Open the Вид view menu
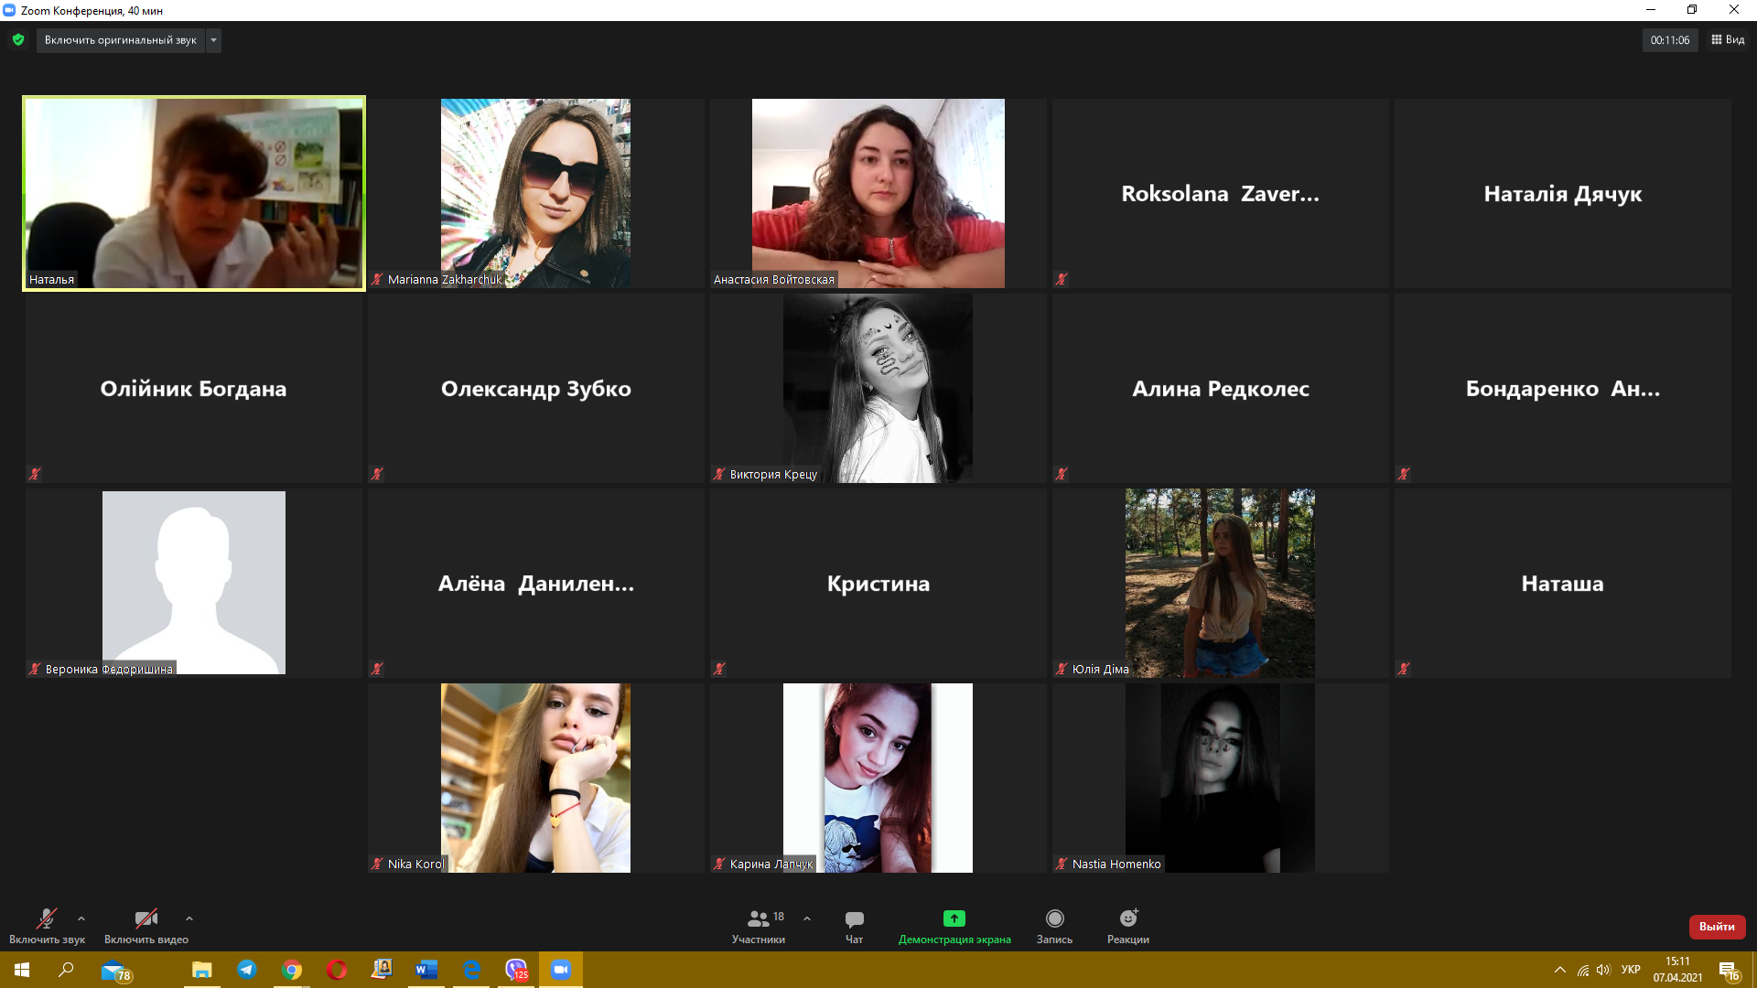This screenshot has height=988, width=1757. (1728, 40)
